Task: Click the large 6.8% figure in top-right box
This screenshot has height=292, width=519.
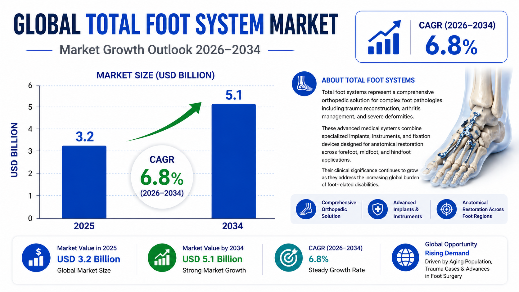Action: pyautogui.click(x=451, y=46)
